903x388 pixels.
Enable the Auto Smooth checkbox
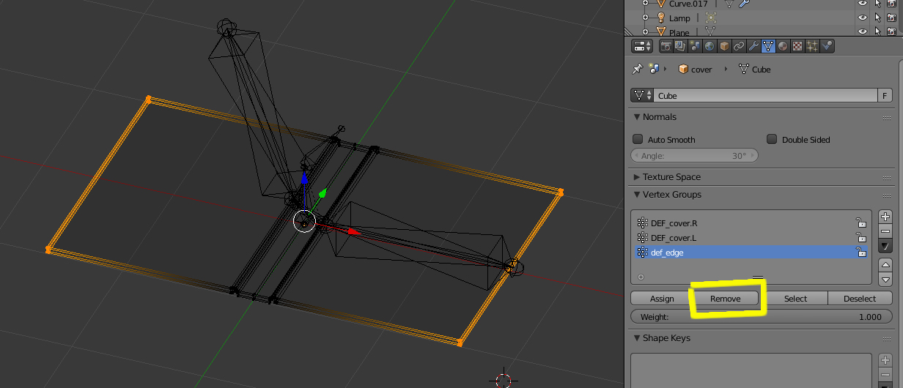[638, 140]
